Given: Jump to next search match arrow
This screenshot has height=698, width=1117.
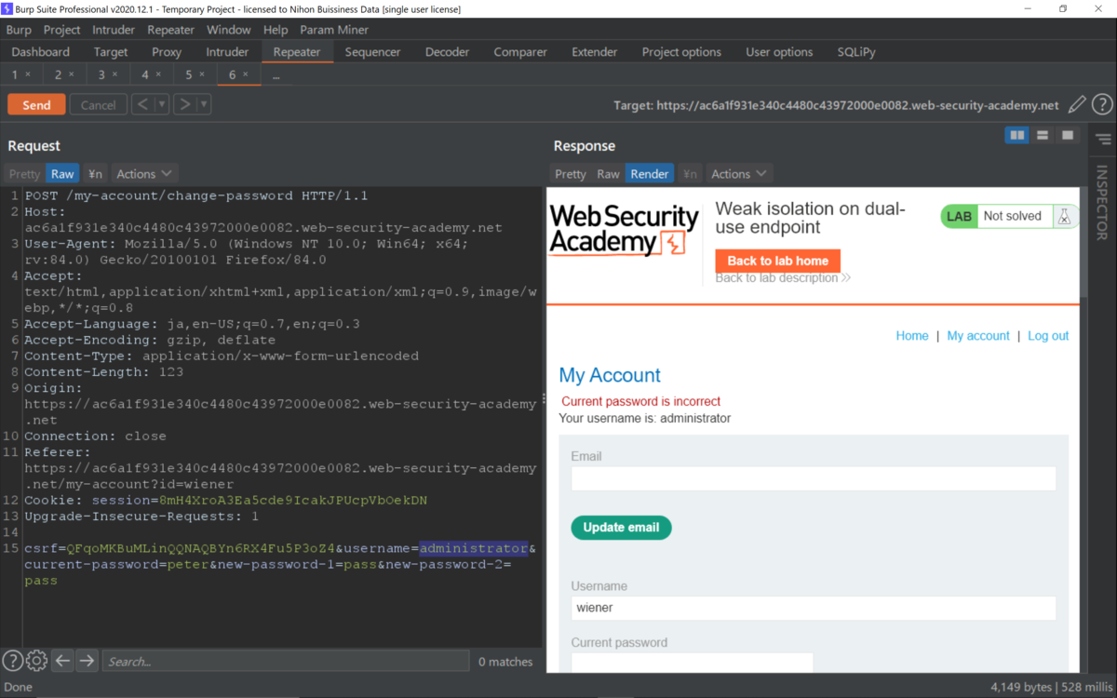Looking at the screenshot, I should (x=87, y=661).
